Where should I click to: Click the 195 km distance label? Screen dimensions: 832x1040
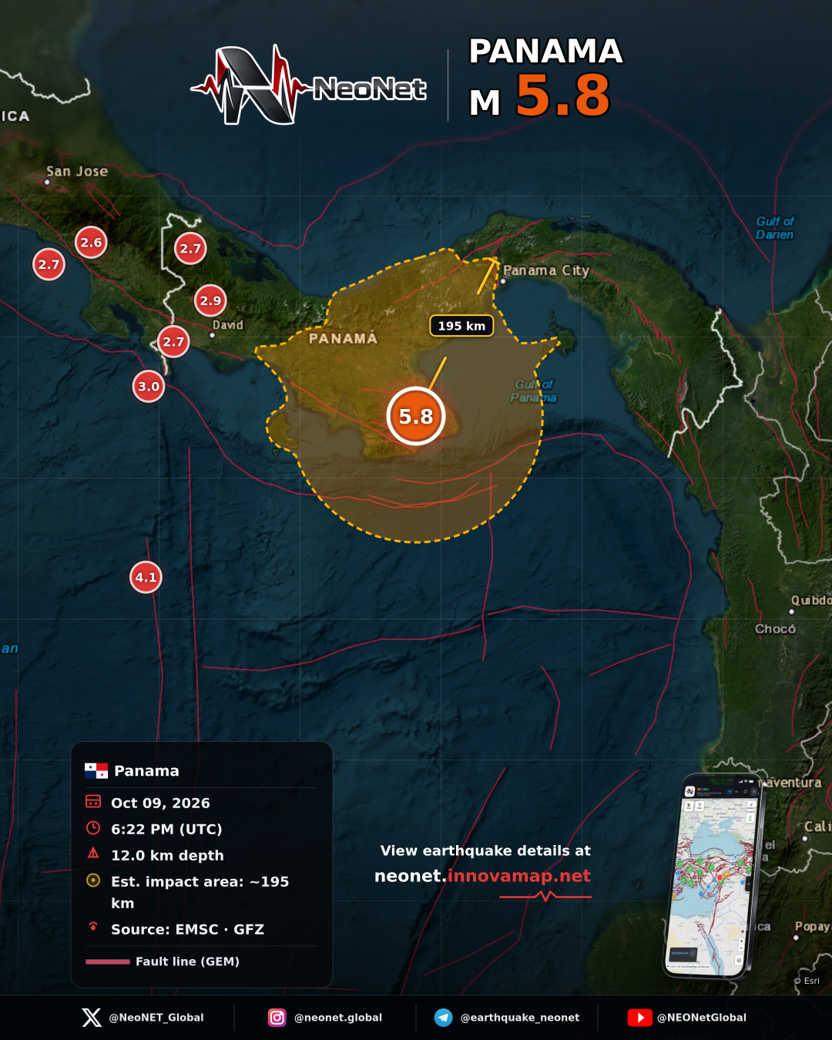pyautogui.click(x=461, y=326)
